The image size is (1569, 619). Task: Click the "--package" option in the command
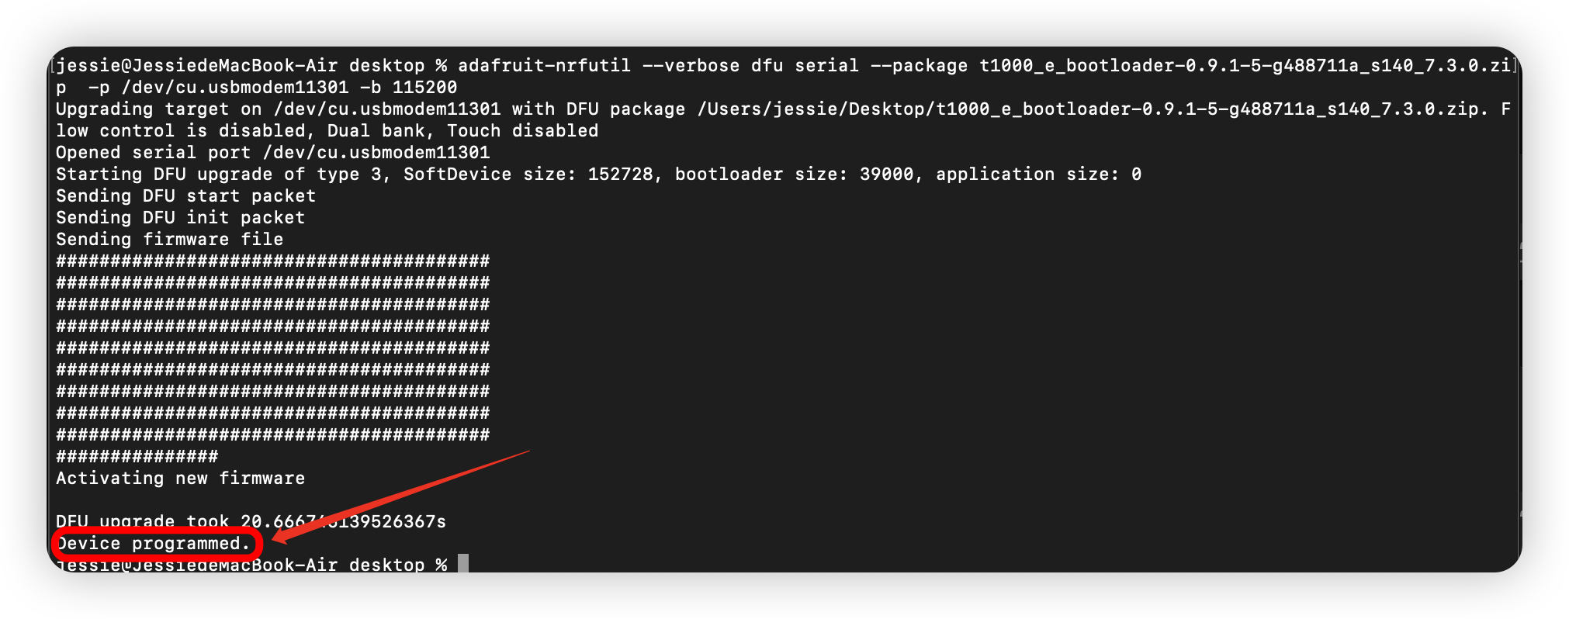[x=919, y=65]
